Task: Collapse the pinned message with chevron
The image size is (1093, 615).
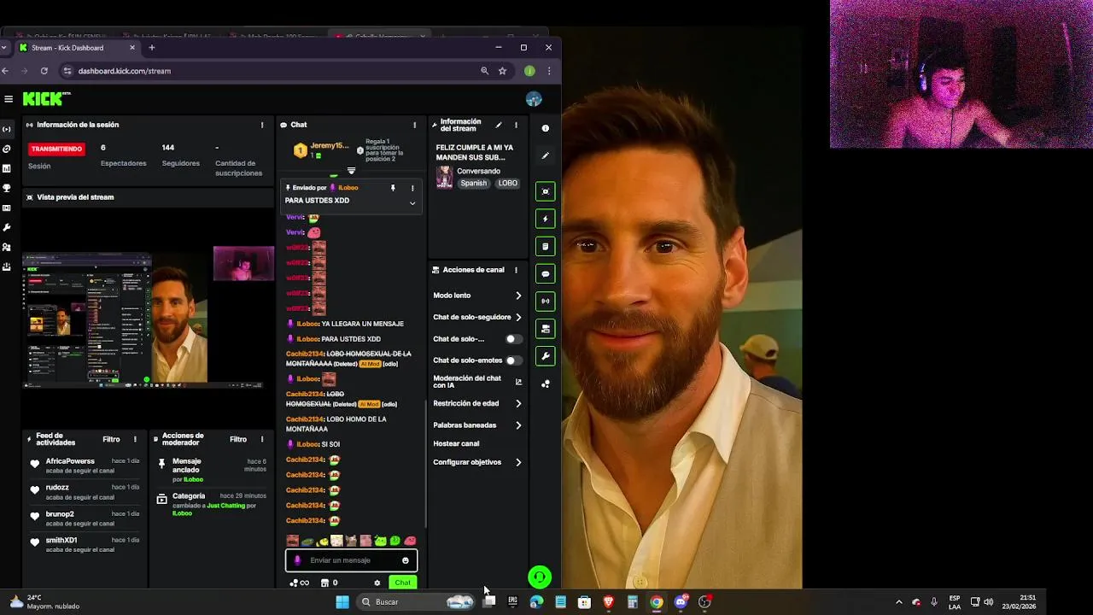Action: point(412,203)
